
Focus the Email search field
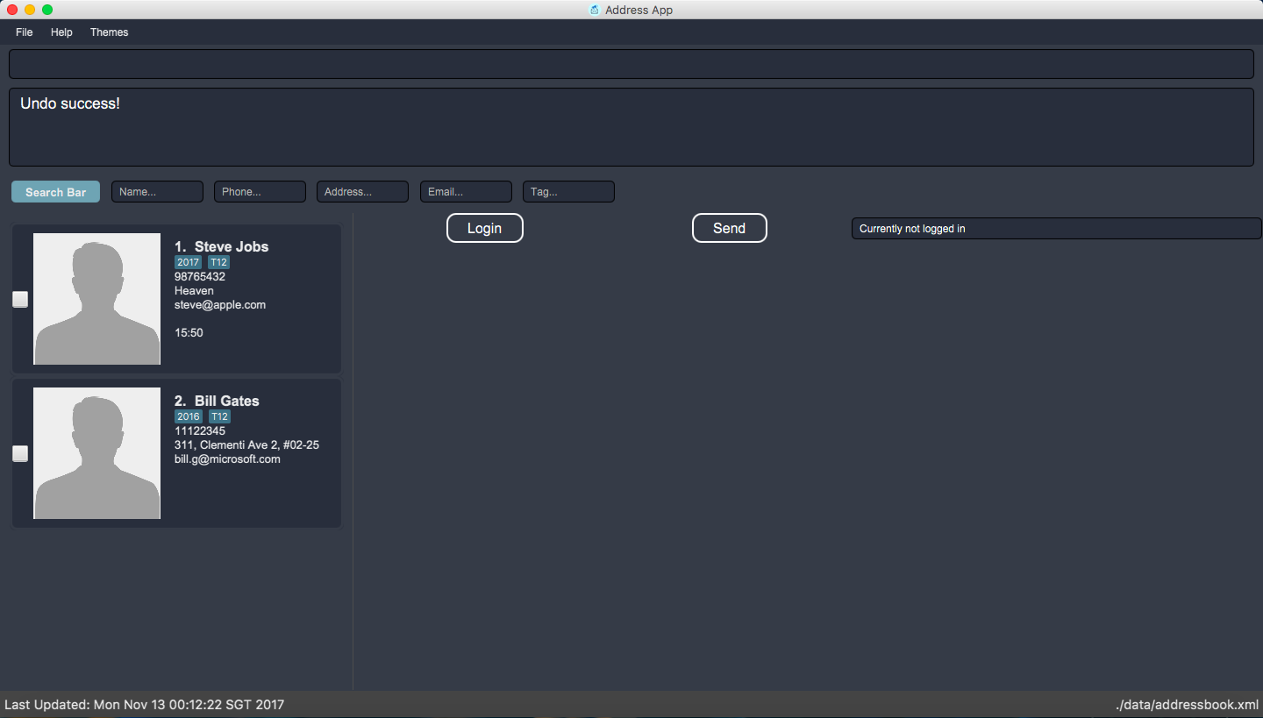coord(466,192)
